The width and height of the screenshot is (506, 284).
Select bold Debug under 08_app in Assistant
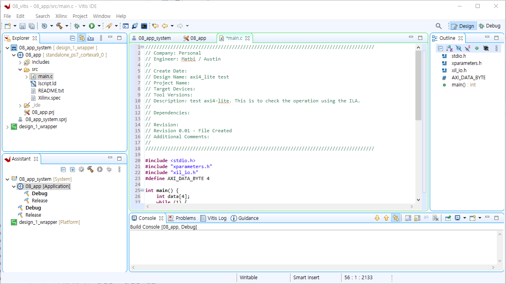[x=40, y=194]
